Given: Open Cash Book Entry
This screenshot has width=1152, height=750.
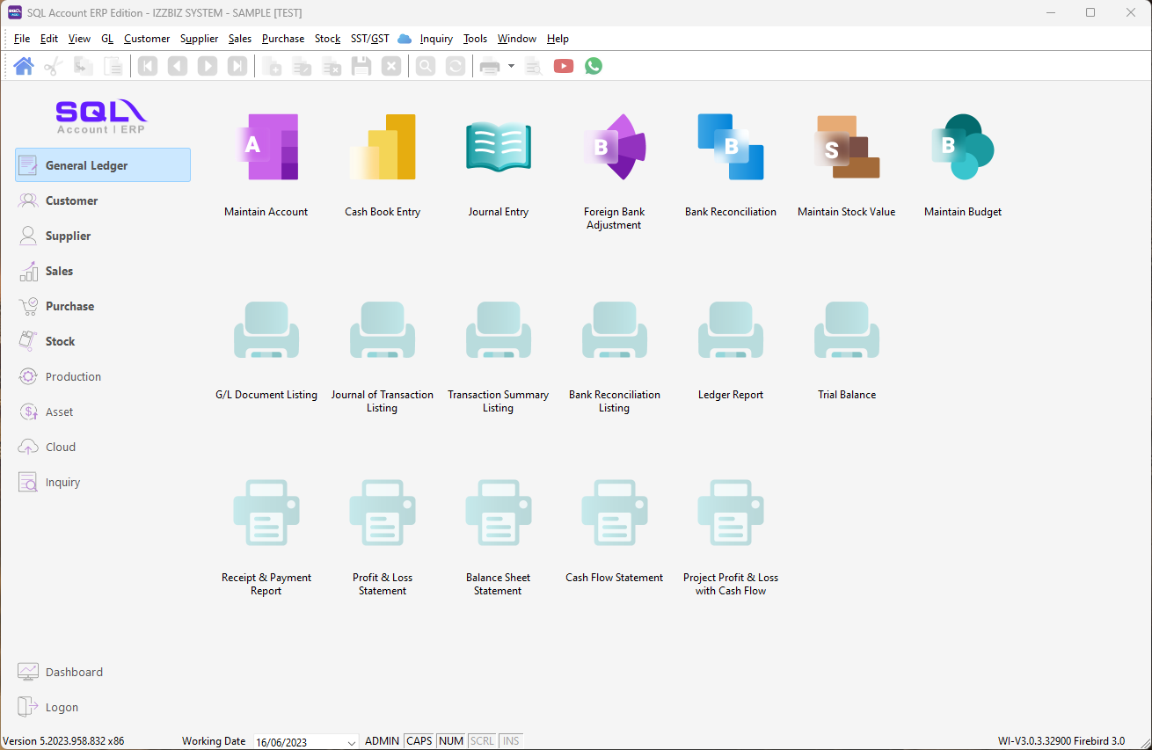Looking at the screenshot, I should click(x=383, y=165).
